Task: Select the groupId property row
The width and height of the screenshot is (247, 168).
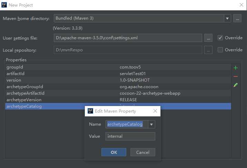Action: [118, 67]
